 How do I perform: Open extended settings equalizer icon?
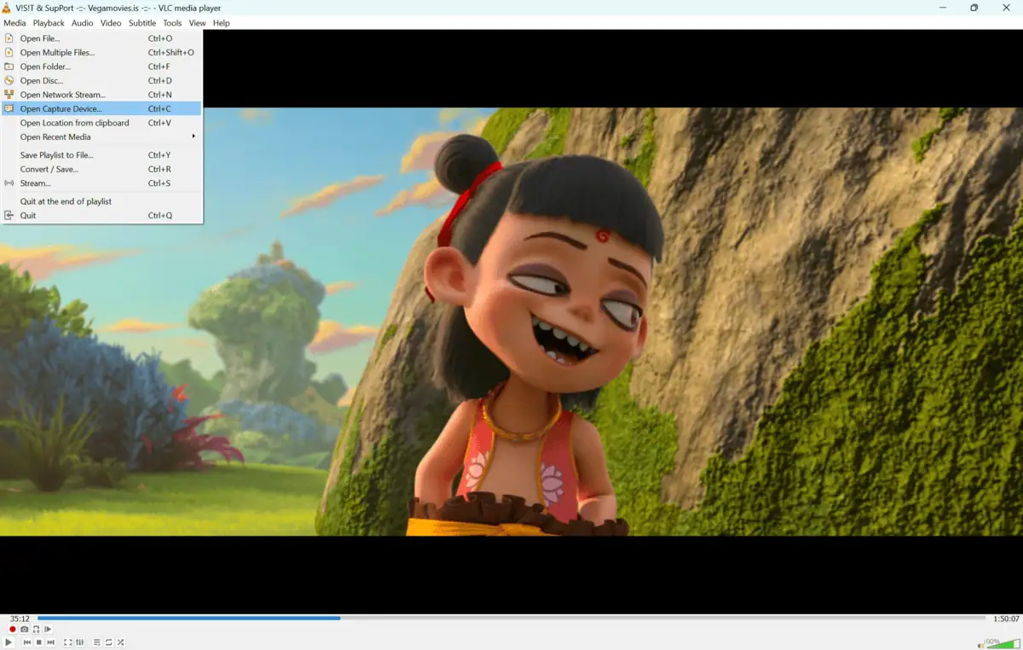click(x=80, y=642)
